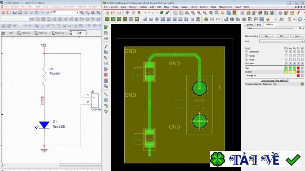Viewport: 305px width, 171px height.
Task: Click Open folder icon in PCB Designer toolbar
Action: (x=113, y=13)
